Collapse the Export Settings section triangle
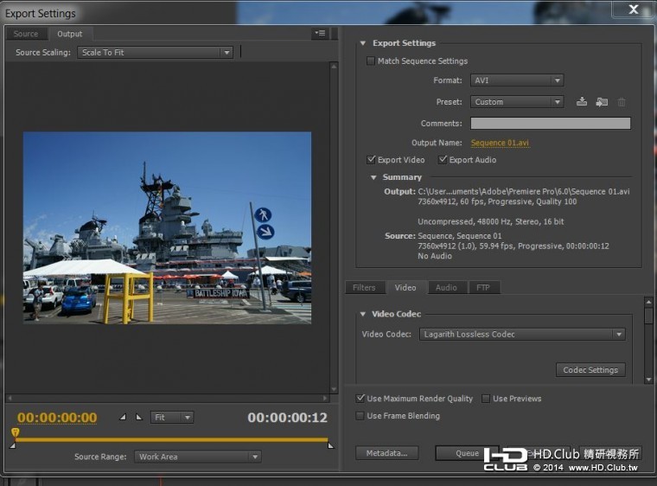This screenshot has width=657, height=486. [363, 43]
